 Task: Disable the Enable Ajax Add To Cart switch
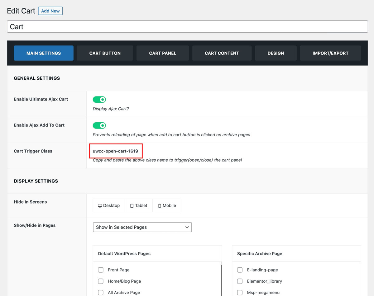tap(99, 125)
